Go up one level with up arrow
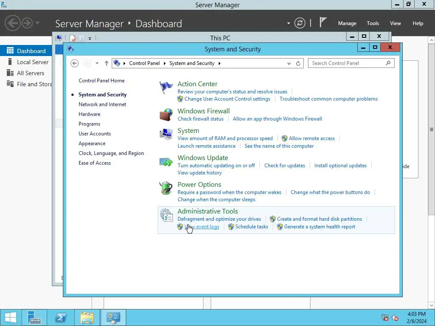This screenshot has width=435, height=326. [107, 63]
